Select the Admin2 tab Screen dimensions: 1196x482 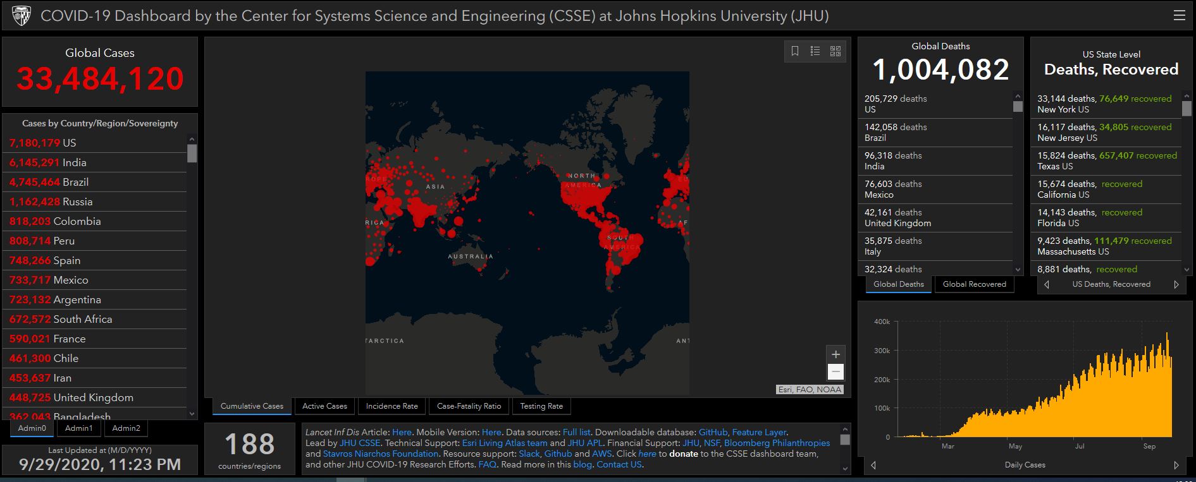coord(126,428)
